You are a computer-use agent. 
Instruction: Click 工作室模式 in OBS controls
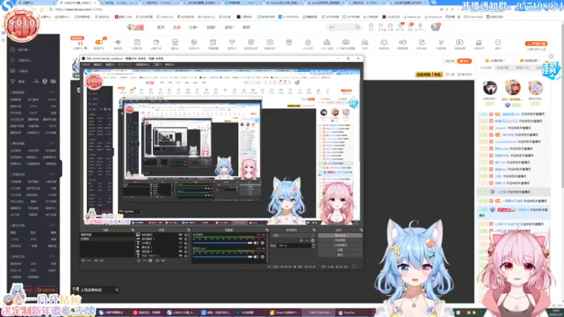click(340, 245)
